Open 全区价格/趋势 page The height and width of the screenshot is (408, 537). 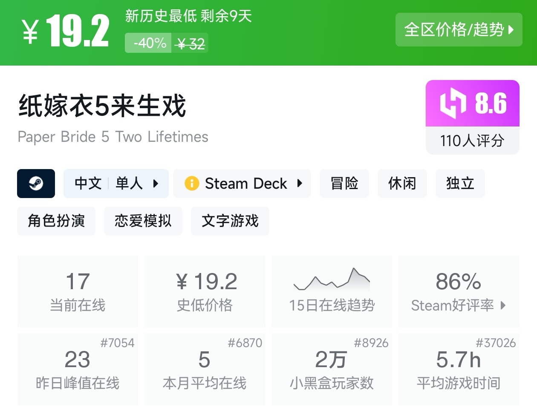tap(459, 30)
